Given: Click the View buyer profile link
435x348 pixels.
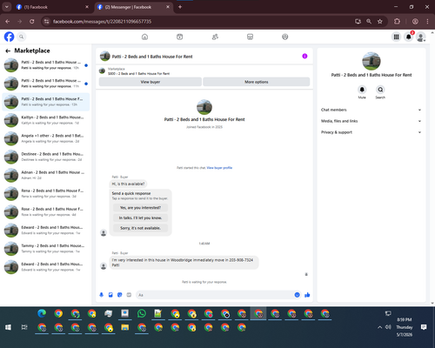Looking at the screenshot, I should pos(219,168).
